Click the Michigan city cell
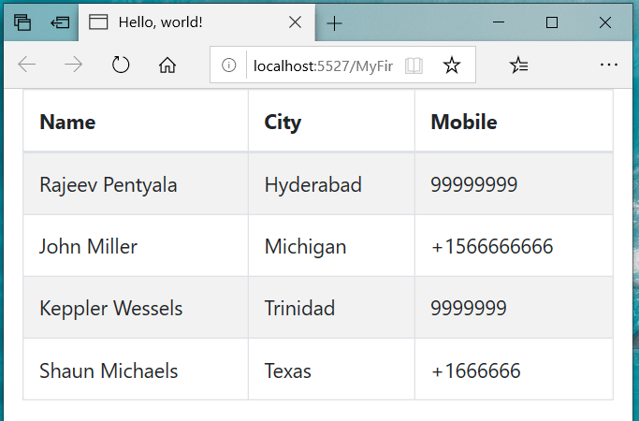This screenshot has height=421, width=639. [x=305, y=247]
